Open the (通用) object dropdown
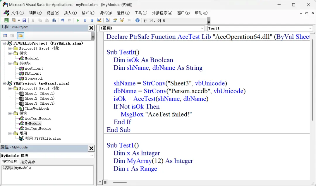 [x=202, y=28]
